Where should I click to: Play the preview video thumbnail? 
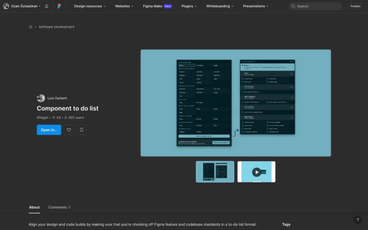click(256, 172)
